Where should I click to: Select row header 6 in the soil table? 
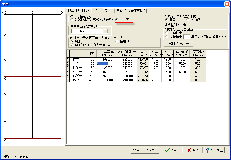click(x=68, y=80)
